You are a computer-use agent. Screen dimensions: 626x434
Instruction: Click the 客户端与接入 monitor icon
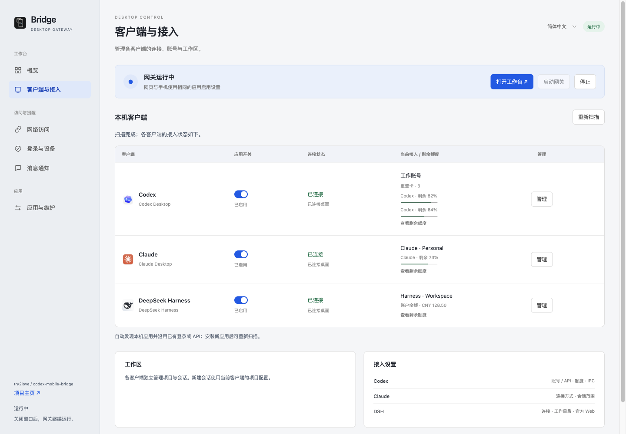click(18, 90)
